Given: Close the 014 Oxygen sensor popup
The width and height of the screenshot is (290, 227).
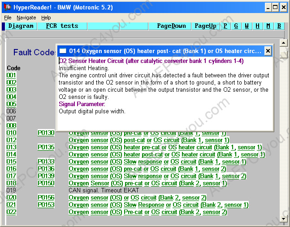Looking at the screenshot, I should click(x=268, y=51).
